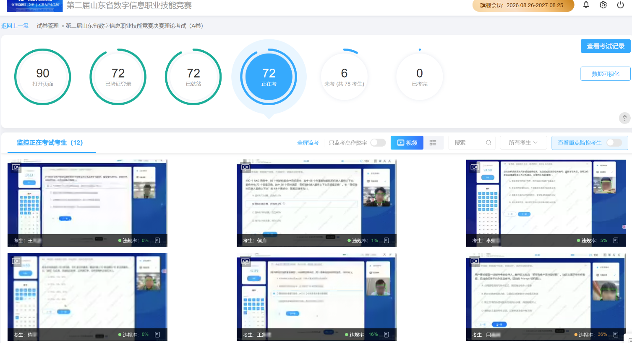Go back via 返回上一级
Screen dimensions: 632x343
pos(15,26)
